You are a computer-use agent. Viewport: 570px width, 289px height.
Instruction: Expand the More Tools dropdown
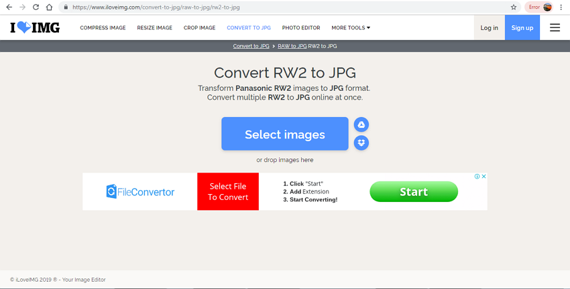pos(351,28)
